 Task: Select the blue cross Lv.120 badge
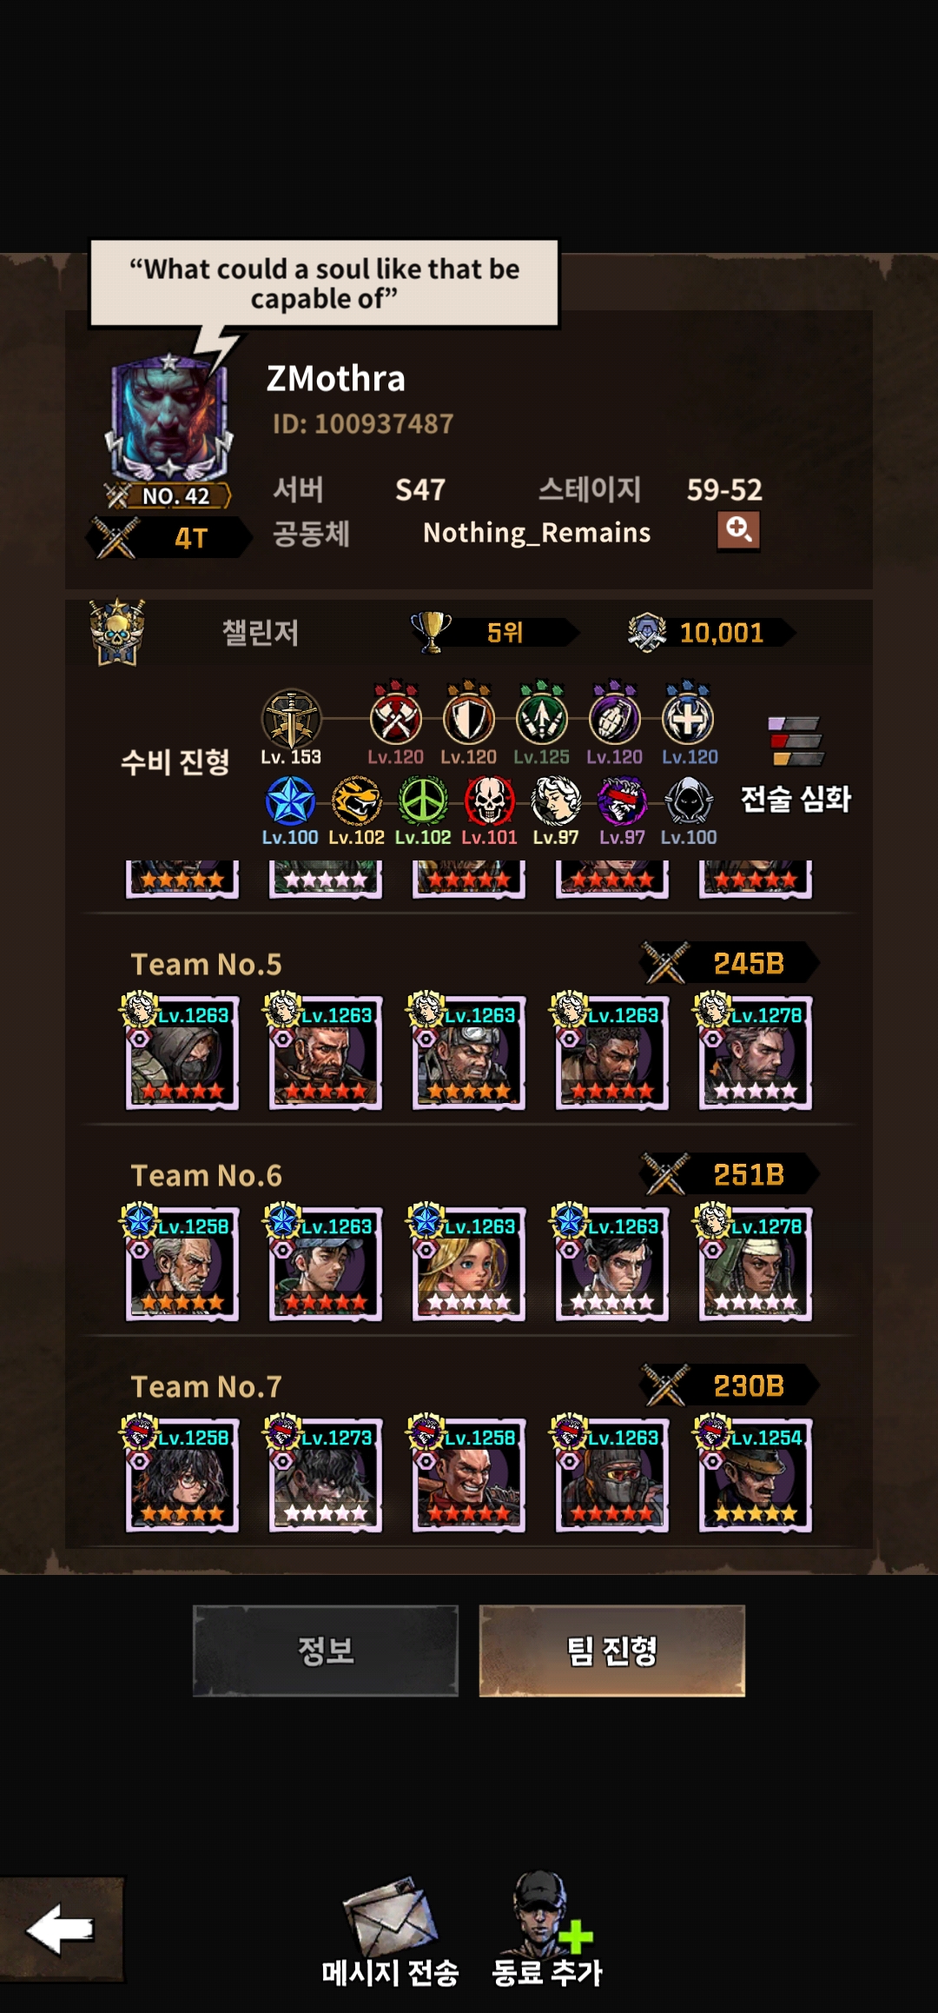click(x=688, y=717)
